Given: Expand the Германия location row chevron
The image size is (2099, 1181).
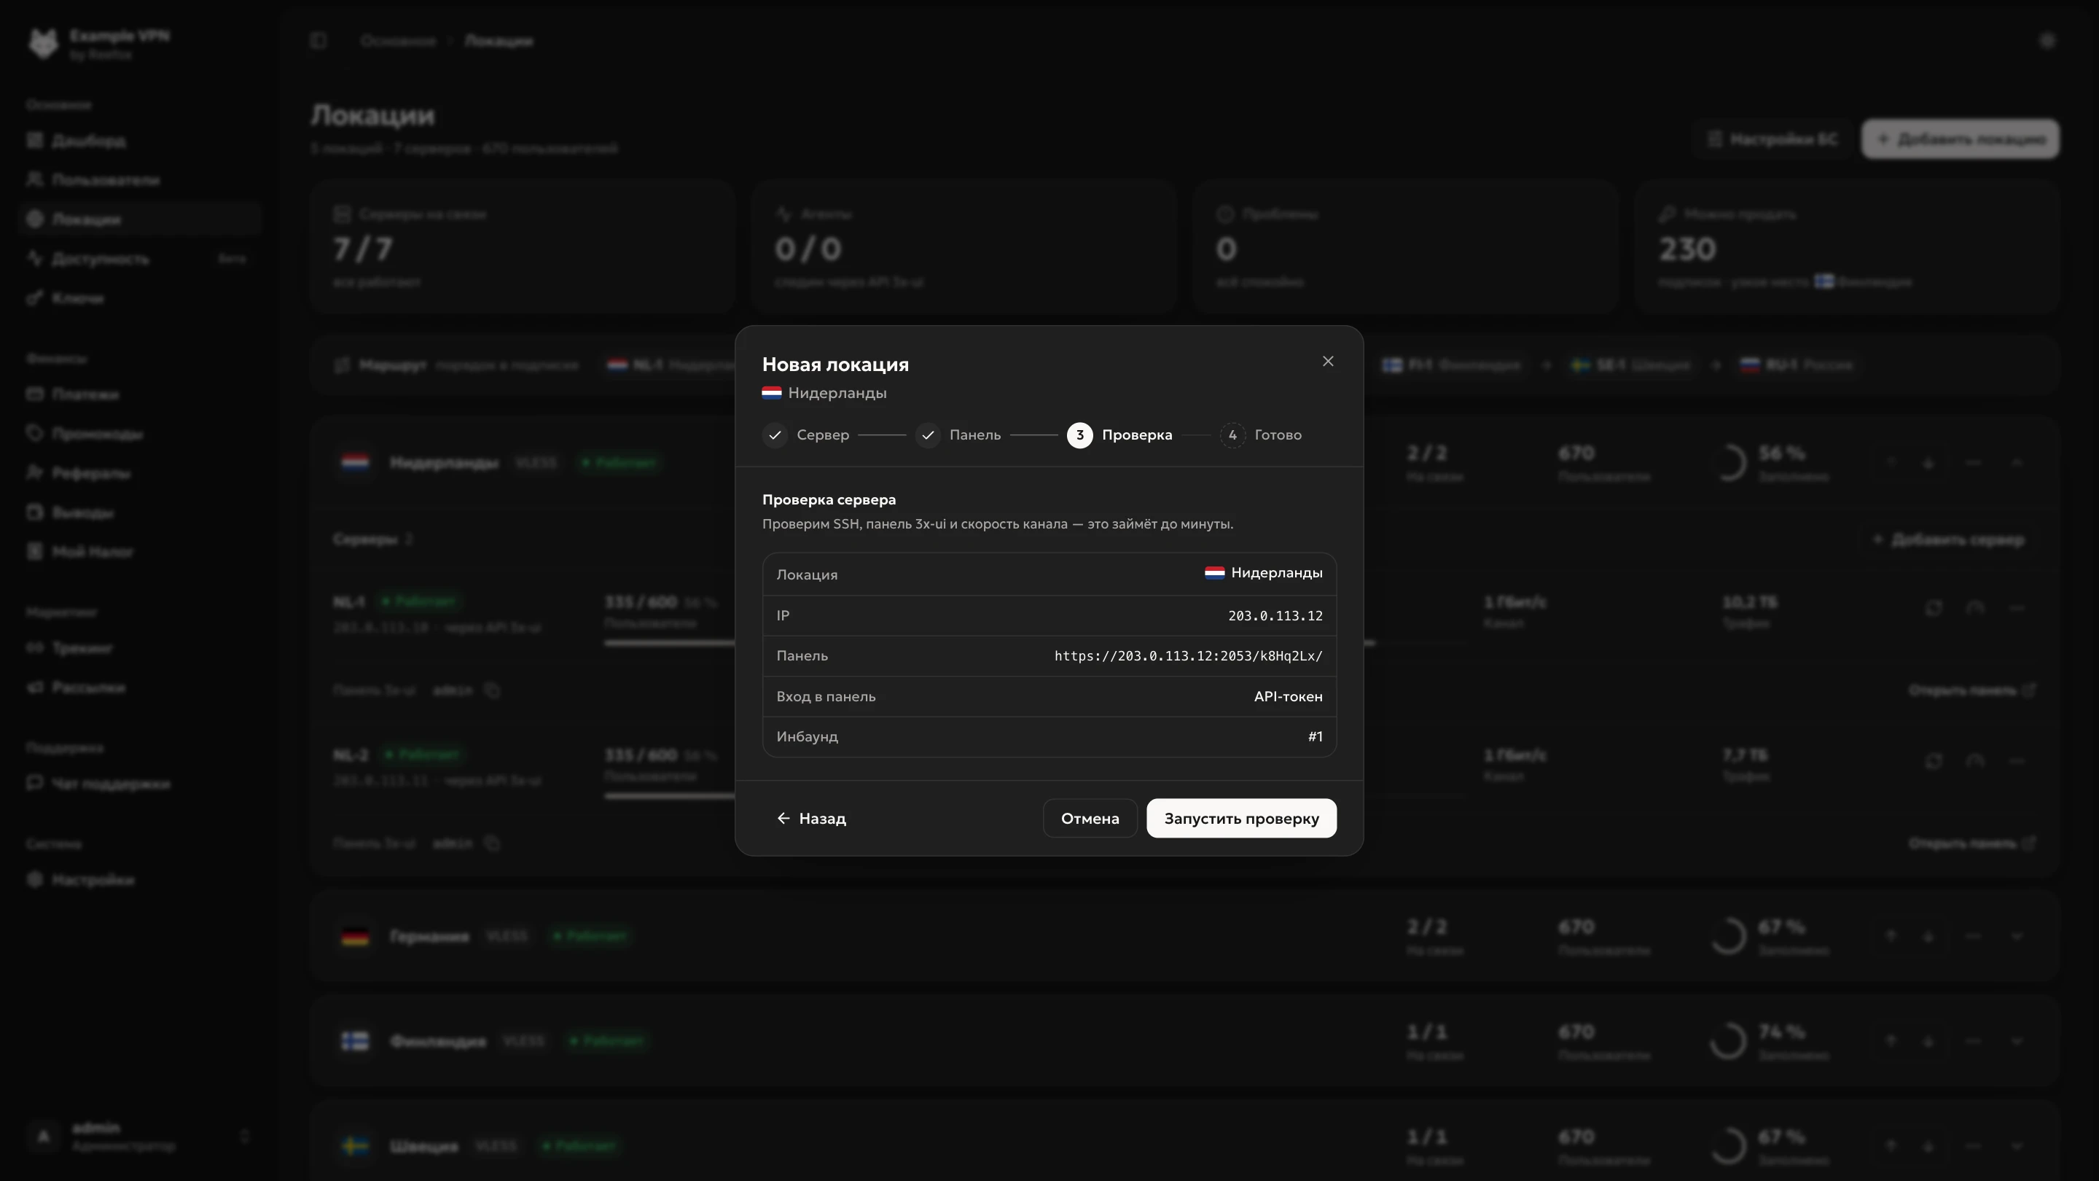Looking at the screenshot, I should [2017, 937].
